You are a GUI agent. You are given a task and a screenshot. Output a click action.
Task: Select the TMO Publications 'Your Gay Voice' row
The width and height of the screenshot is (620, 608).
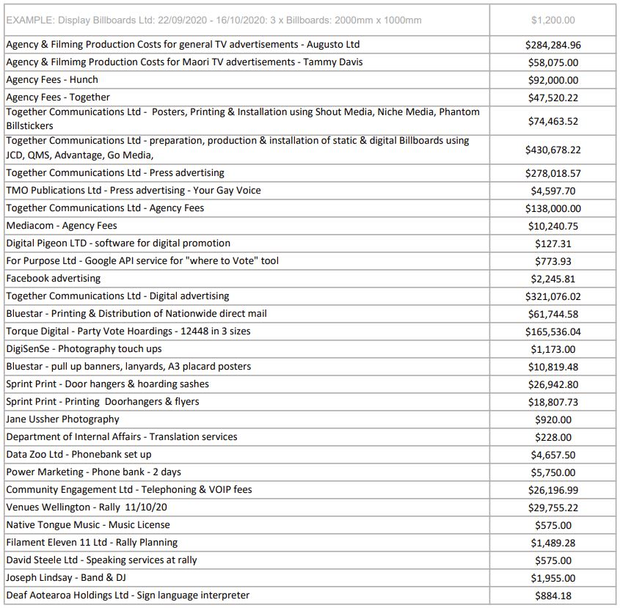(134, 190)
